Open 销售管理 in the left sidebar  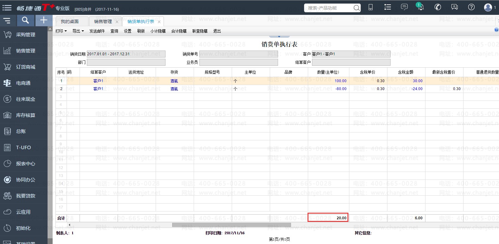pyautogui.click(x=25, y=51)
